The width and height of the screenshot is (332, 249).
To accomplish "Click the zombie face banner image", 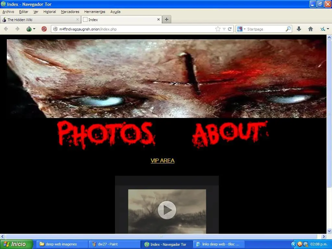I will click(167, 78).
